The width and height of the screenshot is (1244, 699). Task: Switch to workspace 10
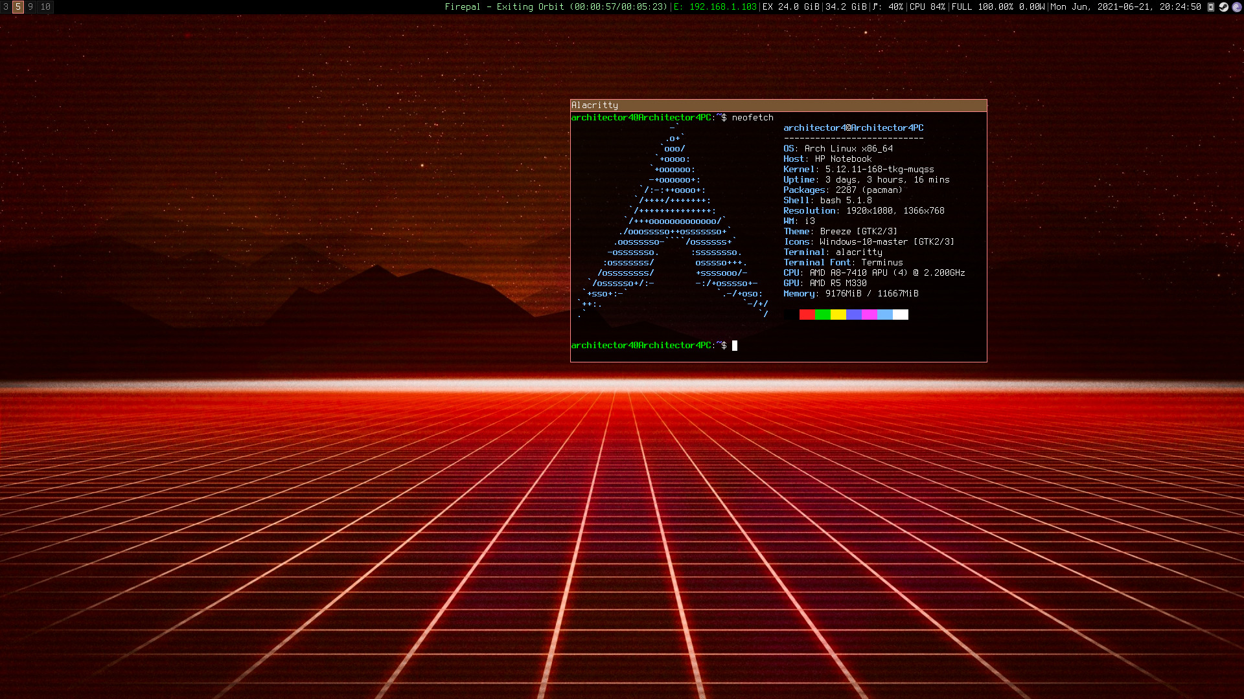tap(45, 7)
